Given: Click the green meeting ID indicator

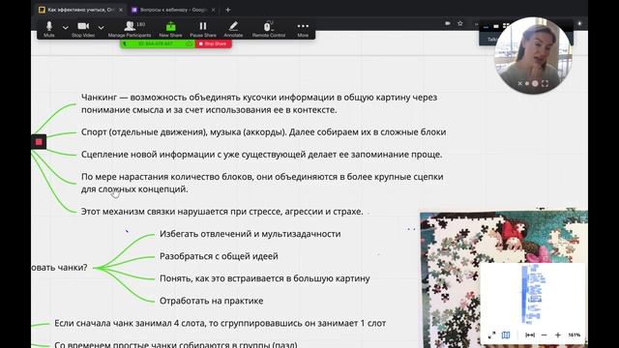Looking at the screenshot, I should click(x=158, y=43).
